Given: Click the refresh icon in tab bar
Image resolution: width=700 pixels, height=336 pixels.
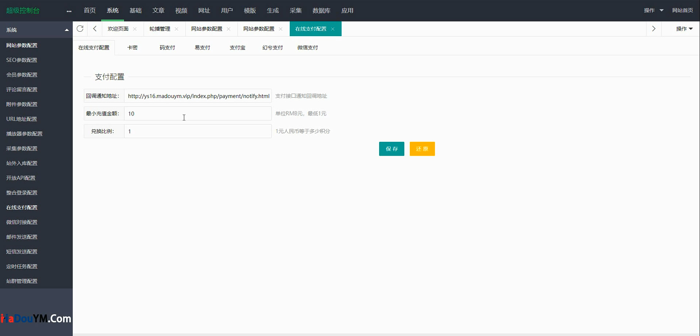Looking at the screenshot, I should click(x=80, y=29).
